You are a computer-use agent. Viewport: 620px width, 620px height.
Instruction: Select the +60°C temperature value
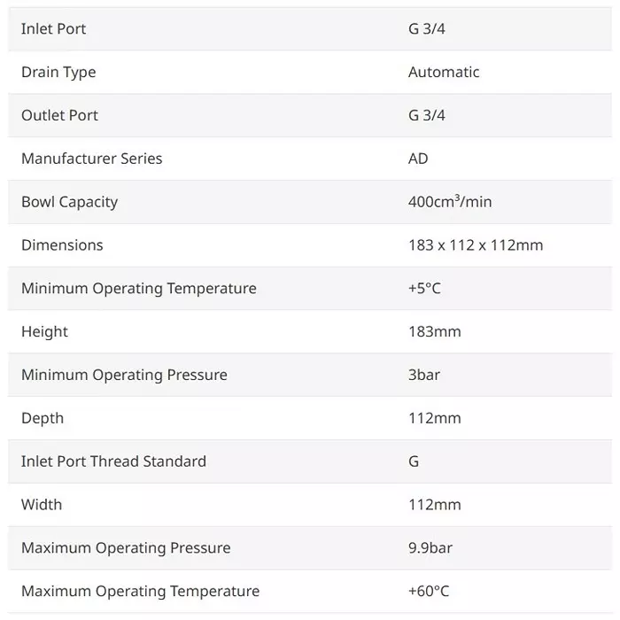[x=429, y=592]
